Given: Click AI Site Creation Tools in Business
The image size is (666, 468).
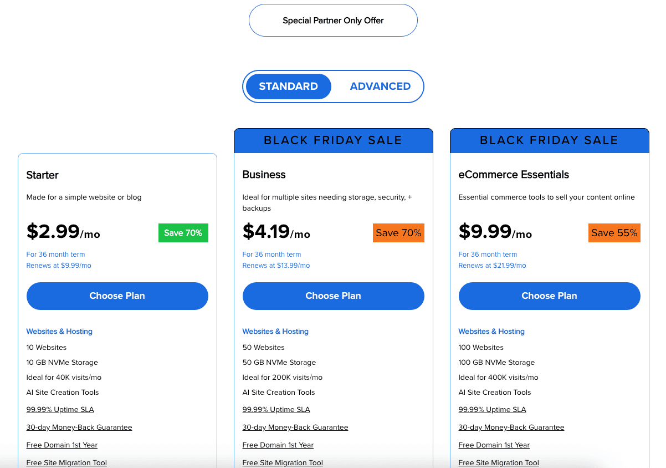Looking at the screenshot, I should coord(279,393).
